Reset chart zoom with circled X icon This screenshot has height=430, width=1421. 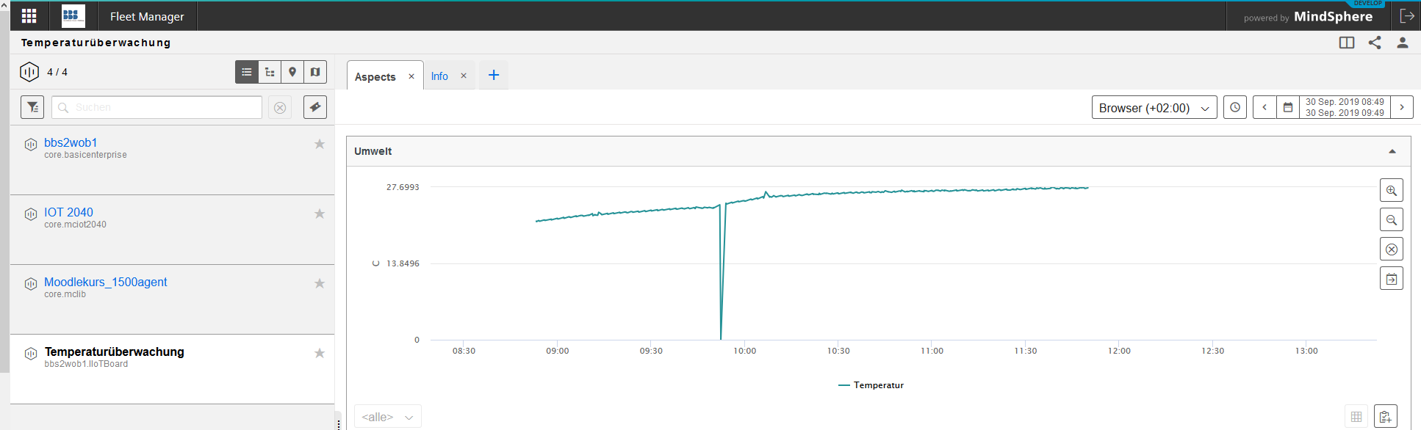(x=1391, y=249)
